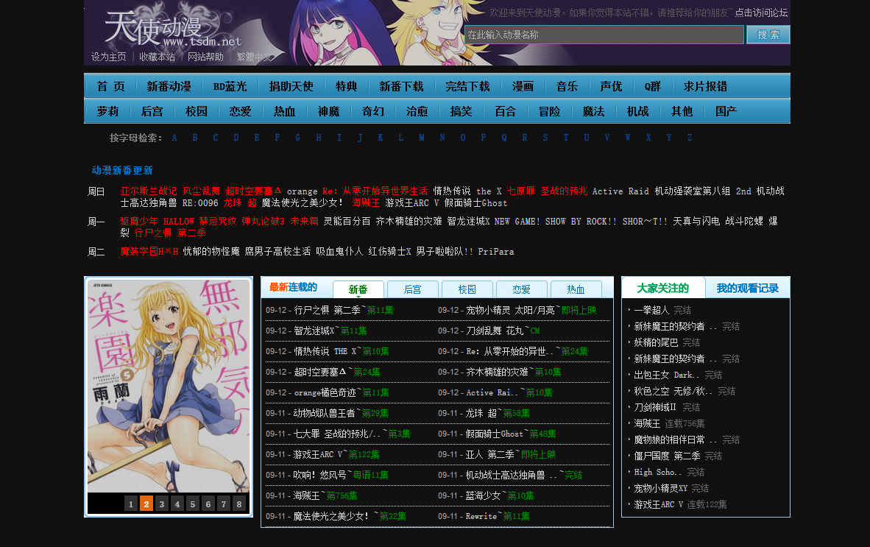The width and height of the screenshot is (870, 547).
Task: Open the 网站帮助 help link
Action: (205, 57)
